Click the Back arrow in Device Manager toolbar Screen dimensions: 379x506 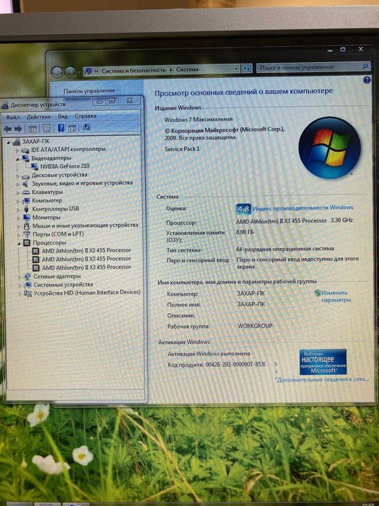point(7,129)
